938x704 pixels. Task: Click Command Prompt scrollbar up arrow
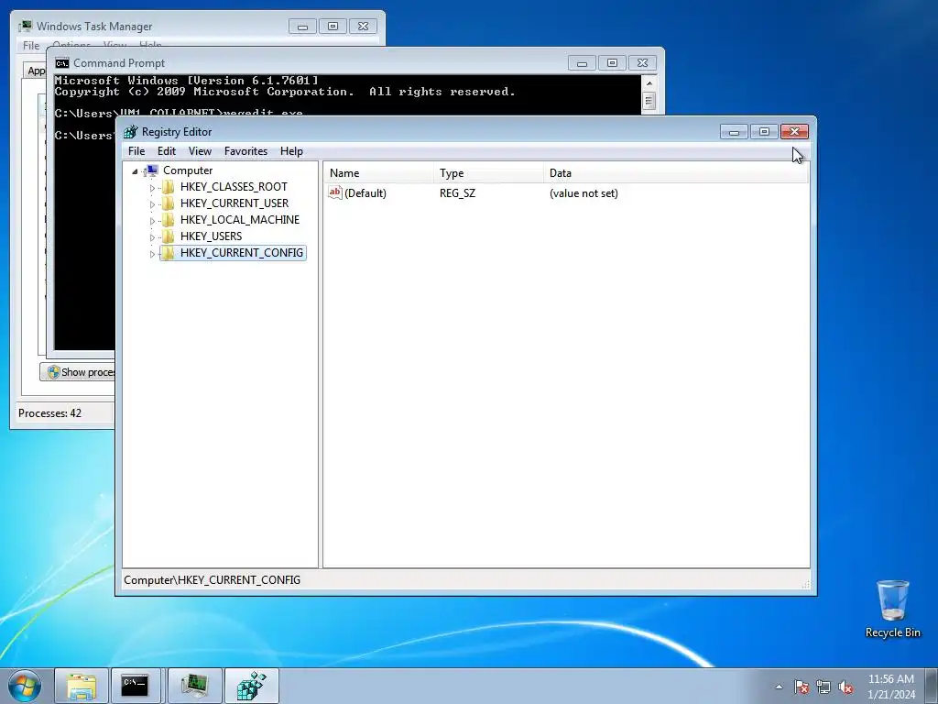pos(649,82)
